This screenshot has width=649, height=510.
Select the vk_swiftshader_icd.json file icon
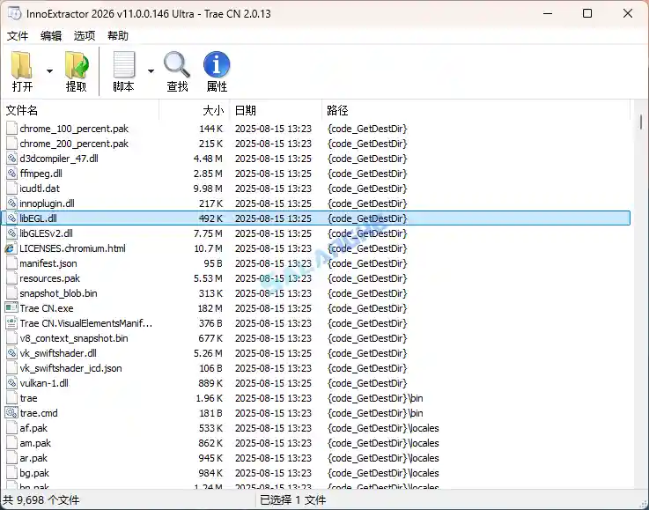[x=12, y=368]
